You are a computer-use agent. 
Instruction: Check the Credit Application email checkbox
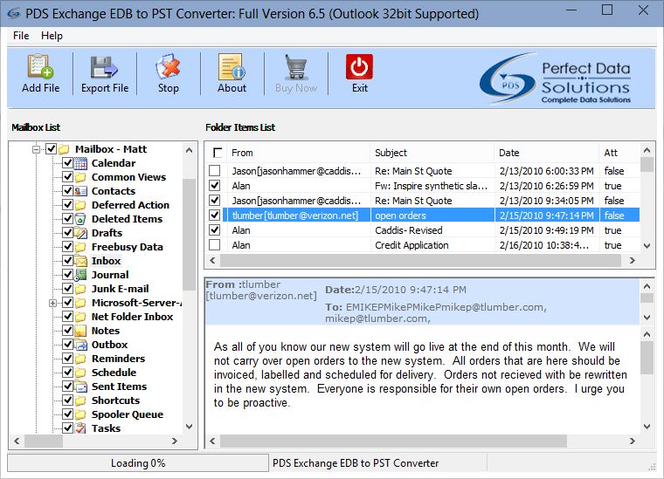[x=215, y=245]
